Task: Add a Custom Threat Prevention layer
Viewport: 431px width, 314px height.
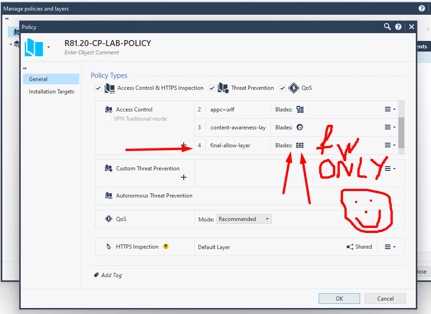Action: pyautogui.click(x=184, y=177)
